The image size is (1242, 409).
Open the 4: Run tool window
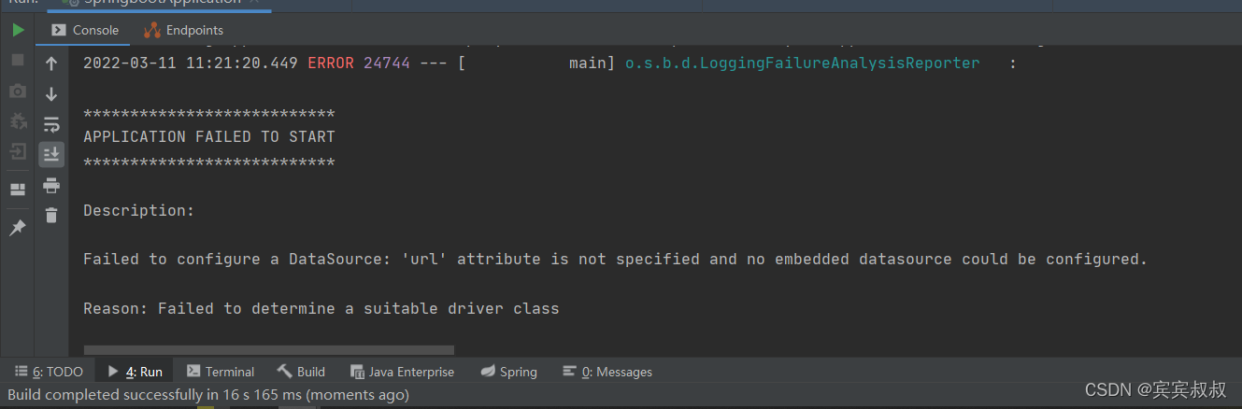136,372
